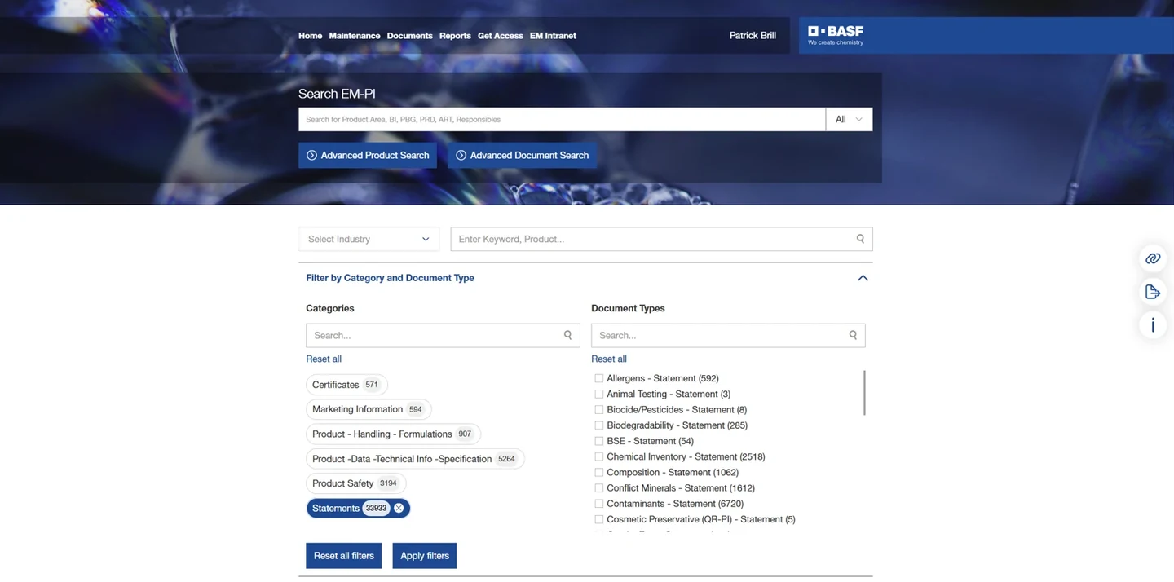This screenshot has width=1174, height=582.
Task: Open the Select Industry dropdown
Action: coord(369,239)
